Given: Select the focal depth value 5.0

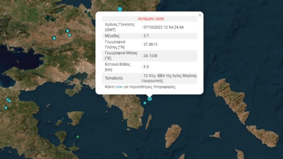Looking at the screenshot, I should [x=146, y=67].
